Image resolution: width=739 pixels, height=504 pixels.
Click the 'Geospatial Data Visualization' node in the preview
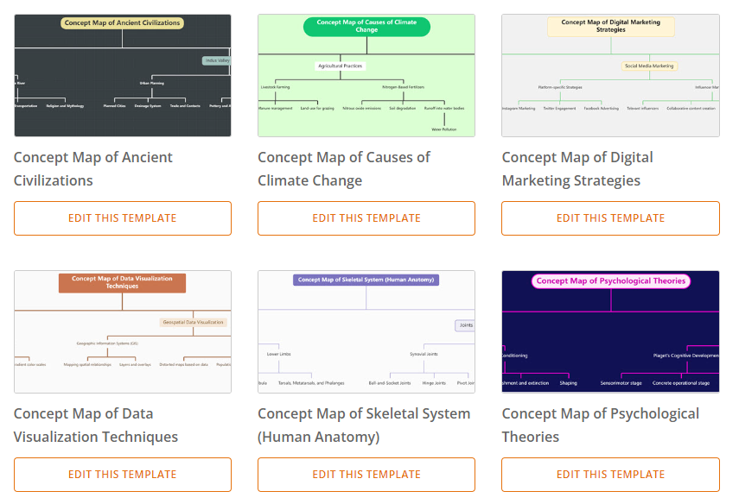[194, 322]
